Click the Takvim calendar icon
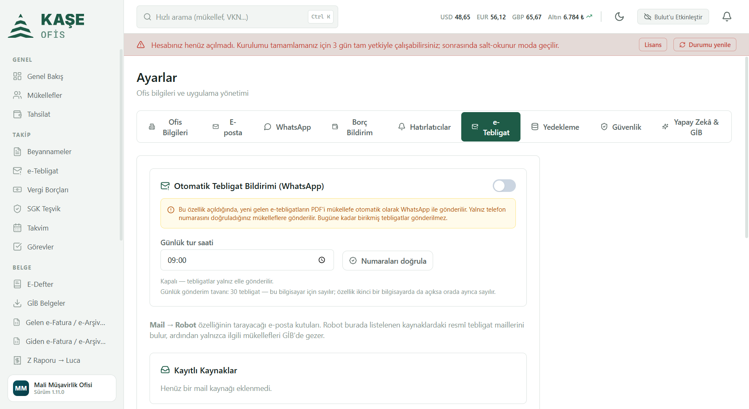 17,228
